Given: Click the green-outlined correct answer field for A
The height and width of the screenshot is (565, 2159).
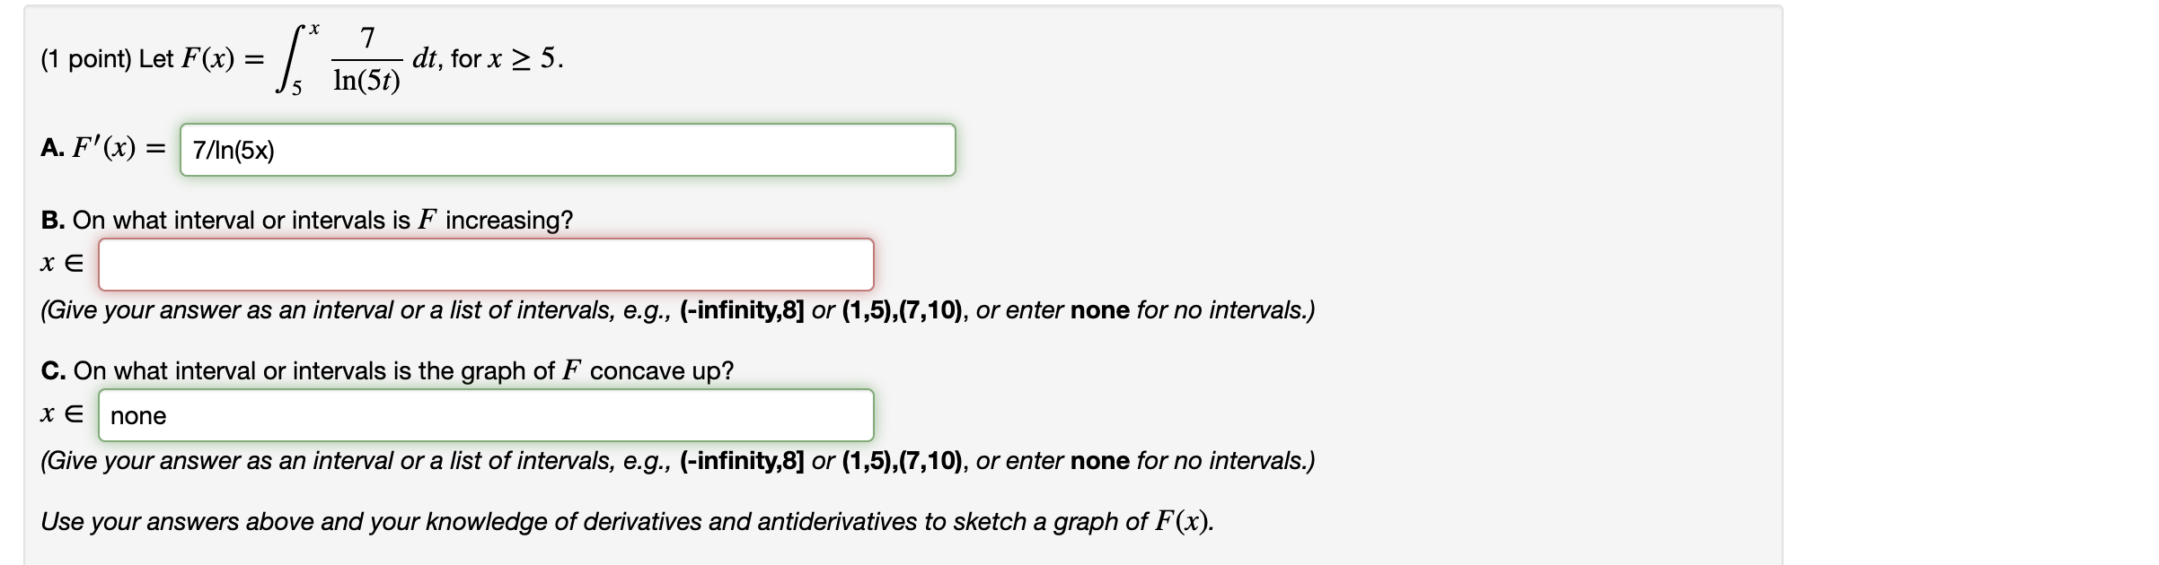Looking at the screenshot, I should tap(566, 151).
